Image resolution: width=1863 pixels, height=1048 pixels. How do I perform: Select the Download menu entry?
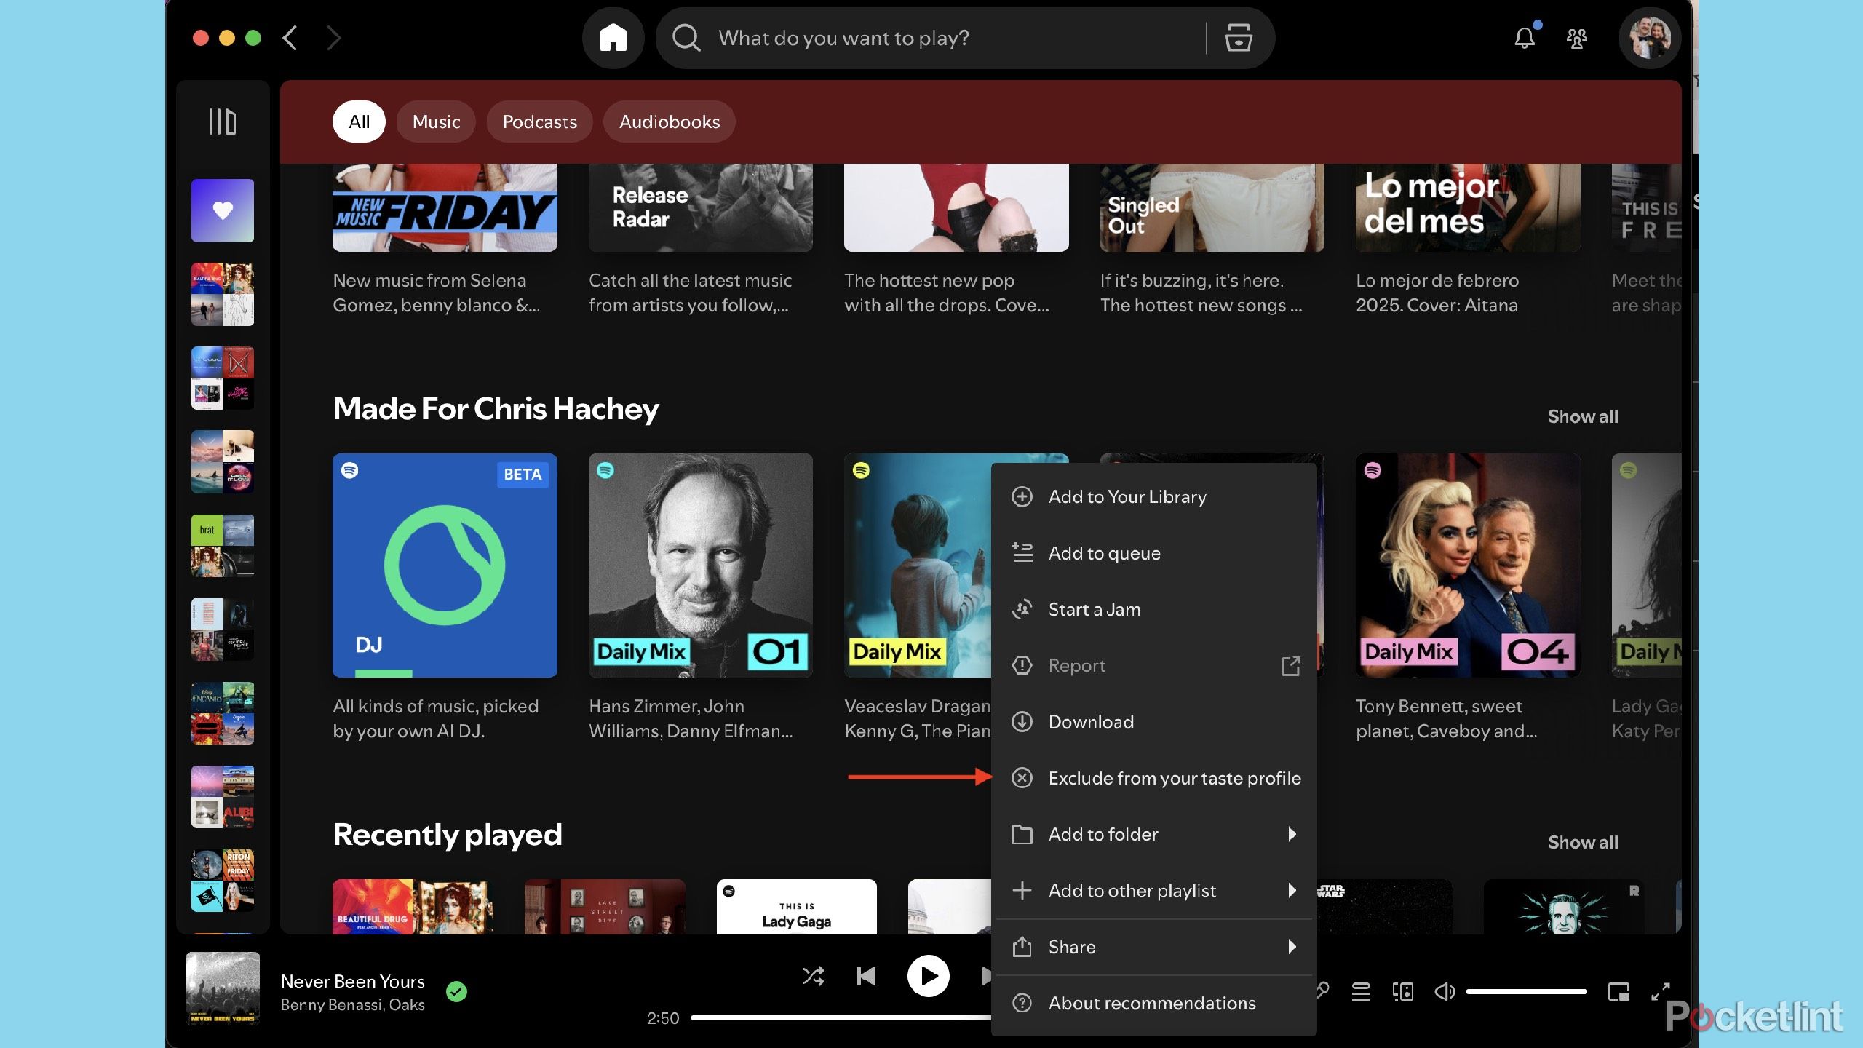tap(1153, 721)
